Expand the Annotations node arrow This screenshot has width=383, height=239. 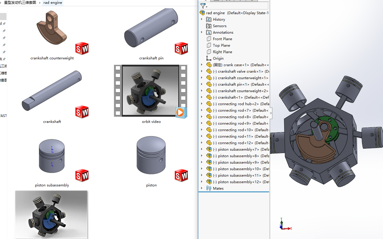click(x=202, y=32)
